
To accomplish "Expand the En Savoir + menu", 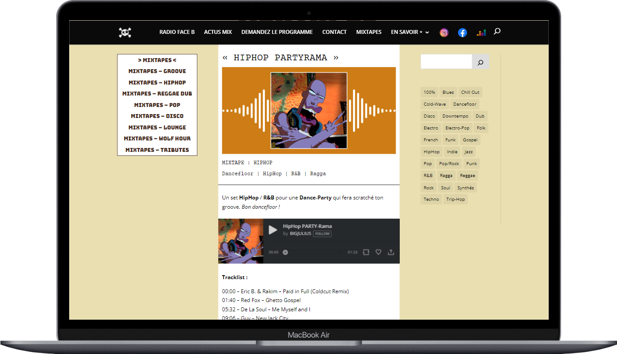I will [410, 32].
